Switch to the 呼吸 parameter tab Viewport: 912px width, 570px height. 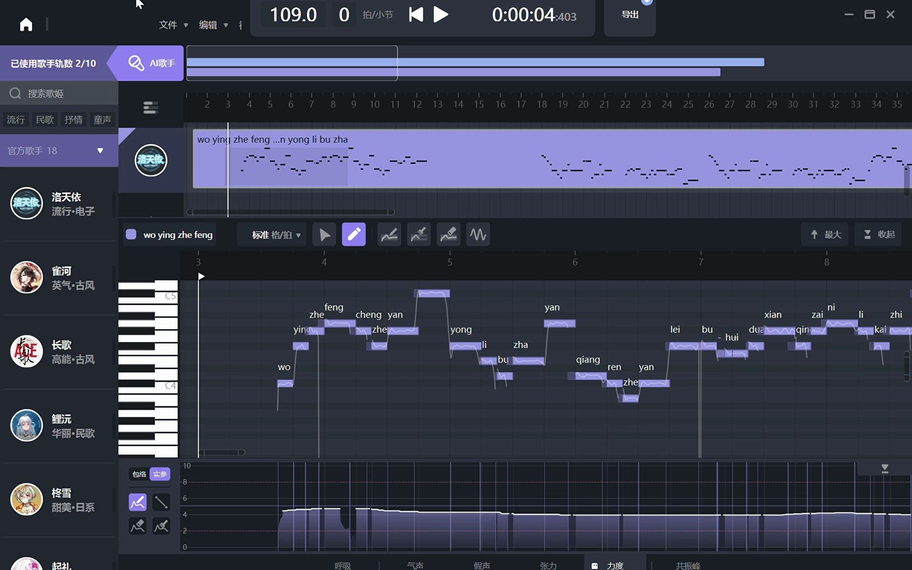point(343,566)
